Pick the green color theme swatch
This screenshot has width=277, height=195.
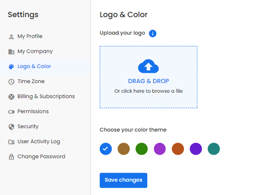point(141,149)
